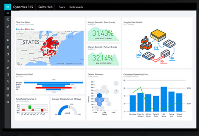Select the Fun with Colors campaign bar
Image resolution: width=199 pixels, height=136 pixels.
[156, 104]
